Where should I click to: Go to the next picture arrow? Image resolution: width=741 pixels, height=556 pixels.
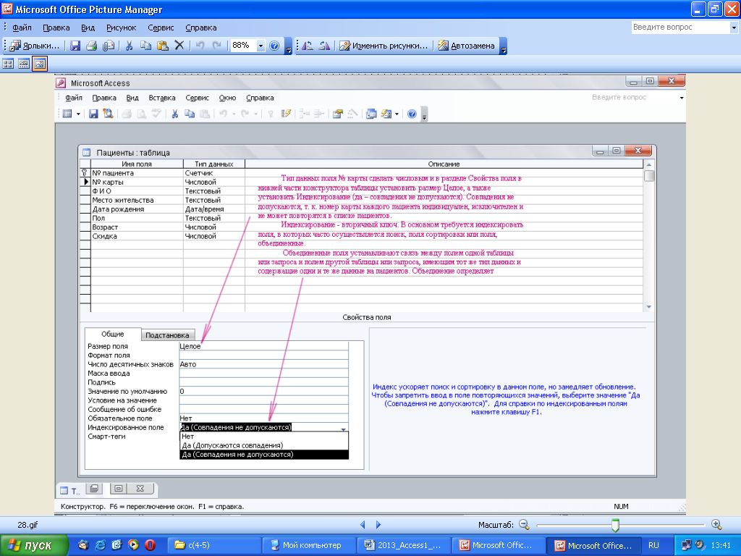(x=378, y=524)
